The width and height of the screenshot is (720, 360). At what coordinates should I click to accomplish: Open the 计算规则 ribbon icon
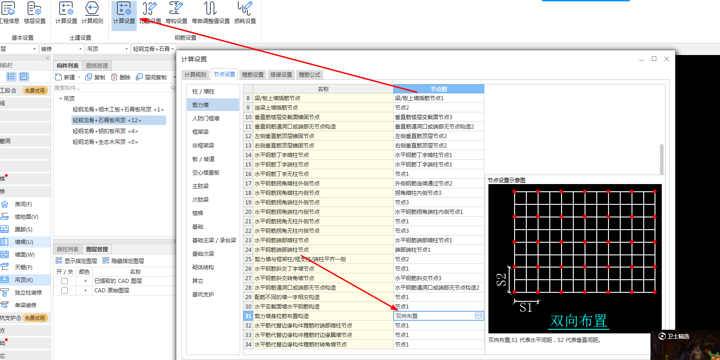(92, 13)
